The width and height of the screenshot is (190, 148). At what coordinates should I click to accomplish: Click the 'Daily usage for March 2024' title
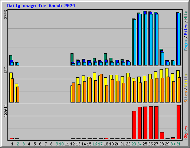[x=41, y=6]
